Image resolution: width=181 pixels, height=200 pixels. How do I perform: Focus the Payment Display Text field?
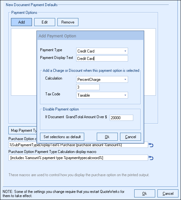click(102, 58)
